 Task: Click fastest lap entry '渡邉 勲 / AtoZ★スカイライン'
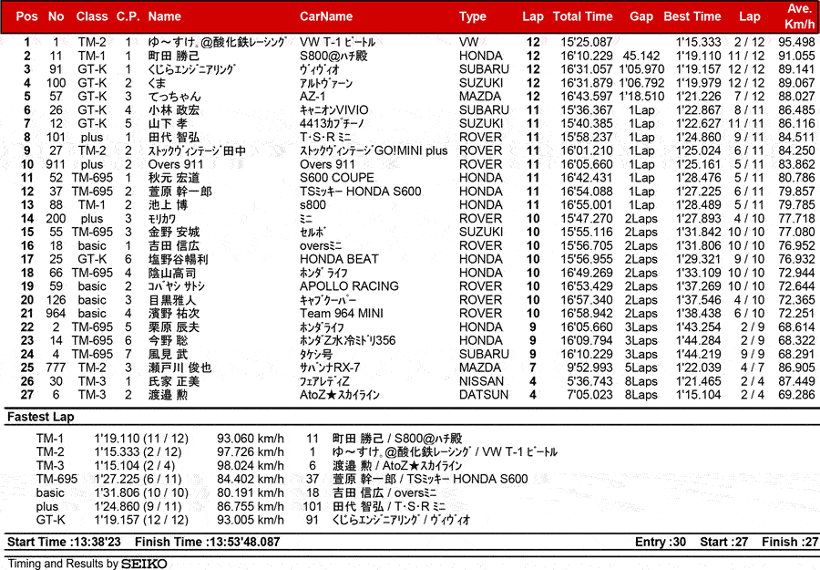pyautogui.click(x=397, y=465)
